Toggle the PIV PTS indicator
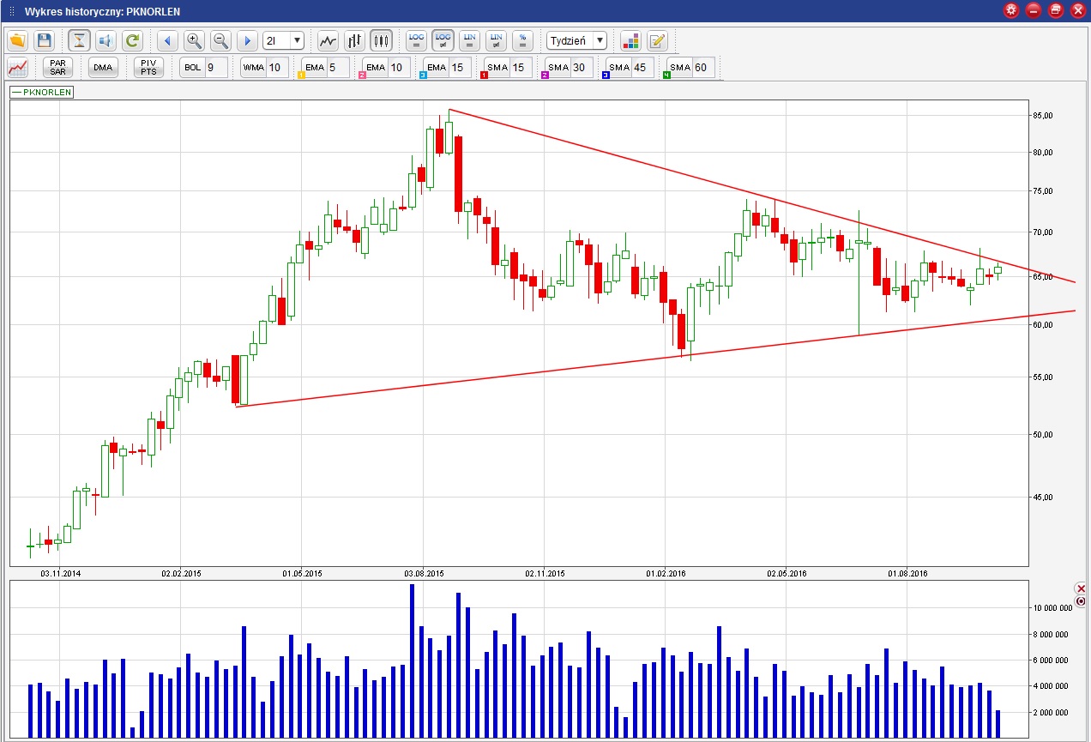This screenshot has height=742, width=1091. tap(148, 67)
